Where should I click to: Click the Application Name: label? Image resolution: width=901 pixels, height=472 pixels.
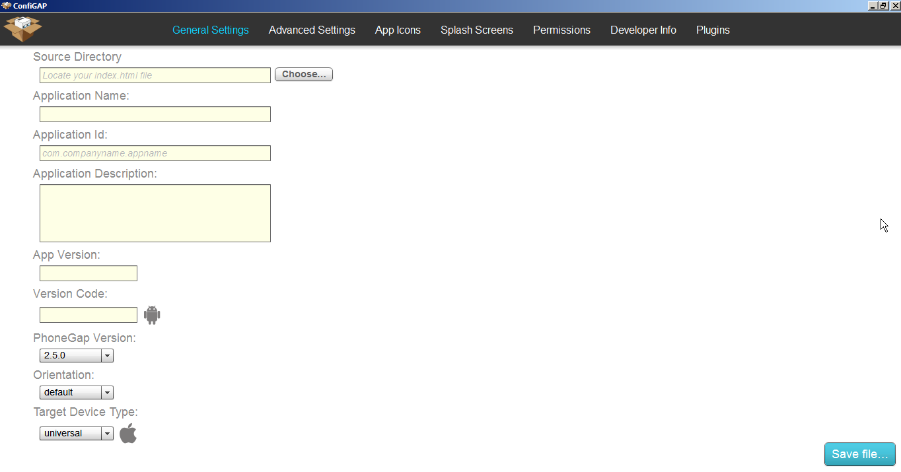coord(81,96)
